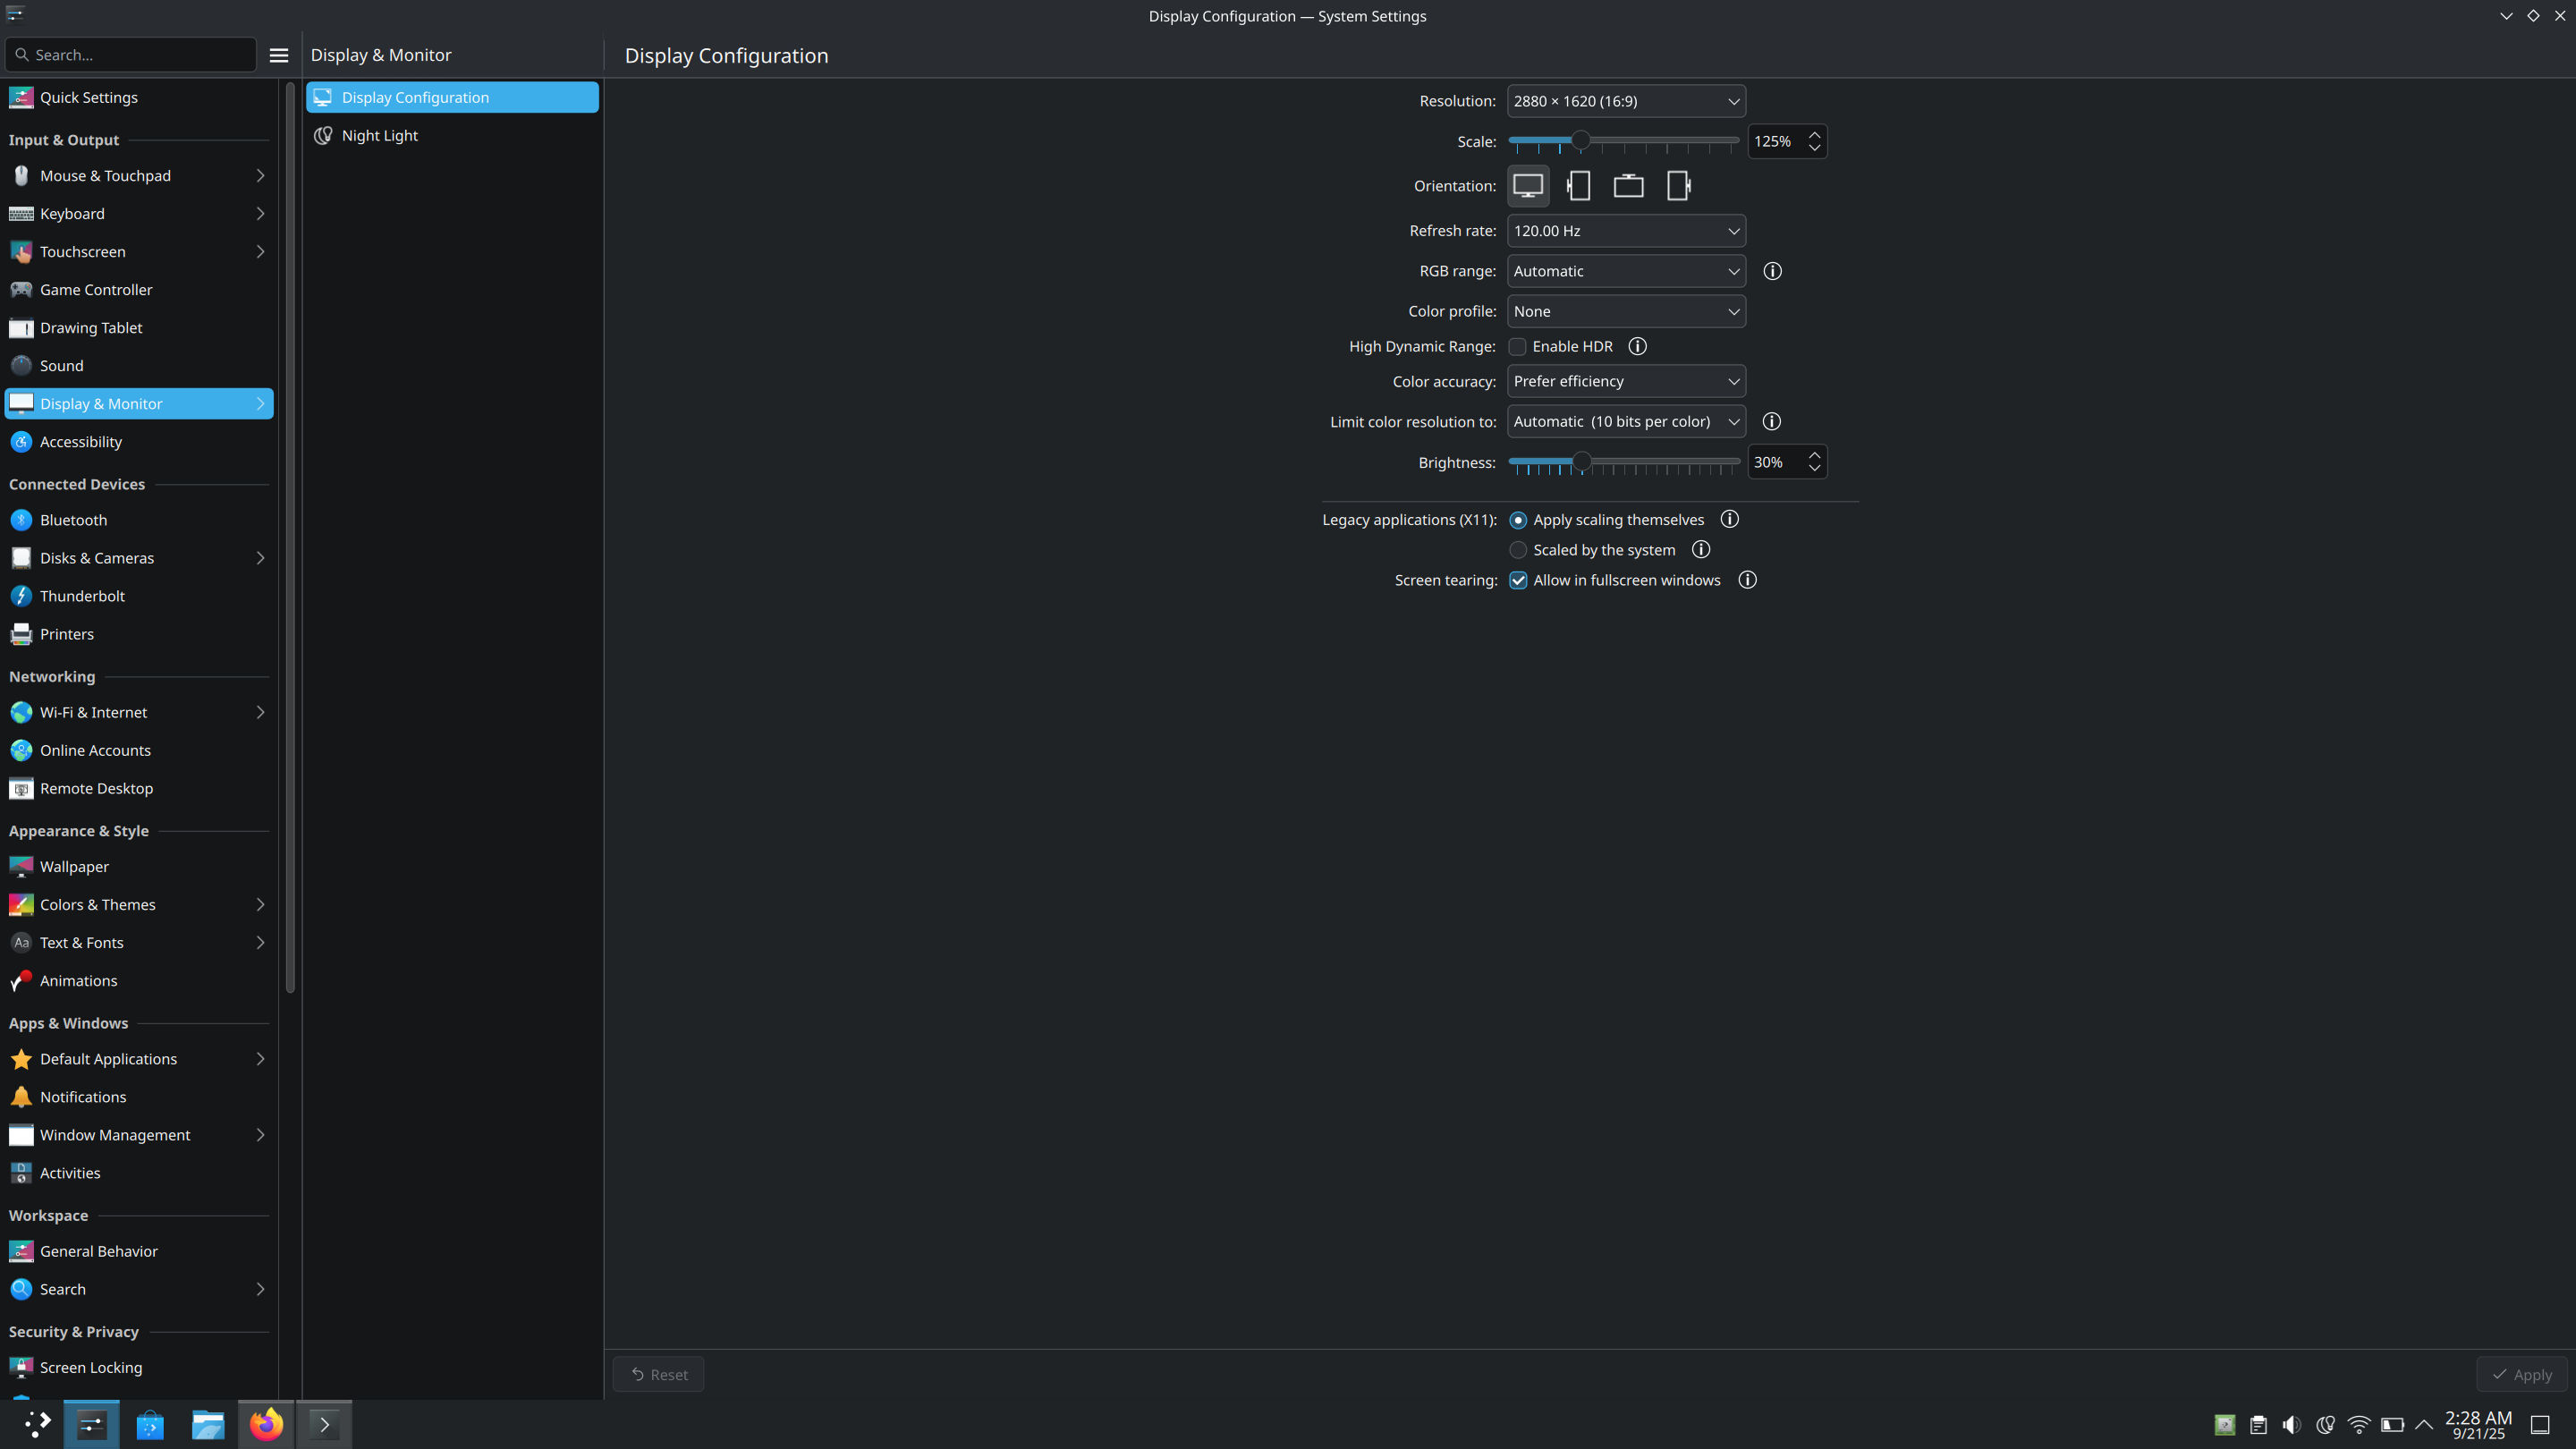Image resolution: width=2576 pixels, height=1449 pixels.
Task: Select the upside-down orientation icon
Action: (x=1628, y=186)
